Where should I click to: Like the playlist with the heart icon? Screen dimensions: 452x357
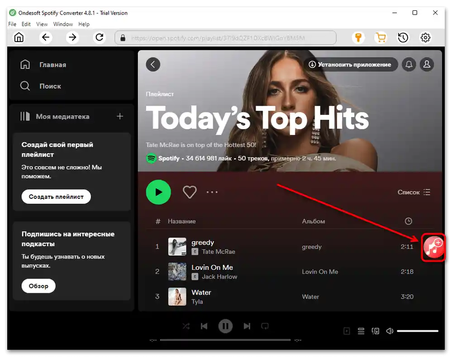pyautogui.click(x=190, y=192)
